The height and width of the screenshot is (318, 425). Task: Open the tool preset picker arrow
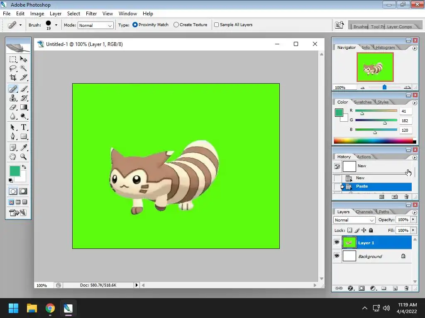[x=20, y=25]
